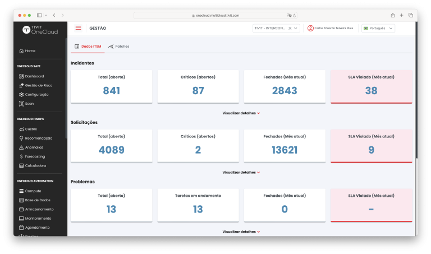Expand the TIVIT - INTERCON organization dropdown
The height and width of the screenshot is (254, 431).
(x=296, y=28)
